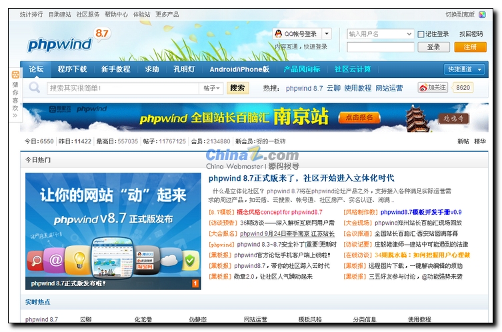
Task: Select the 新手教程 navigation tab
Action: pyautogui.click(x=115, y=69)
